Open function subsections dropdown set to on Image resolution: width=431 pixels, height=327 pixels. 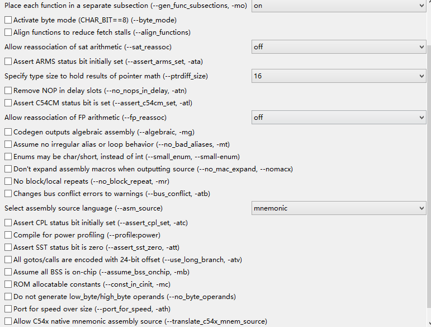tap(339, 6)
